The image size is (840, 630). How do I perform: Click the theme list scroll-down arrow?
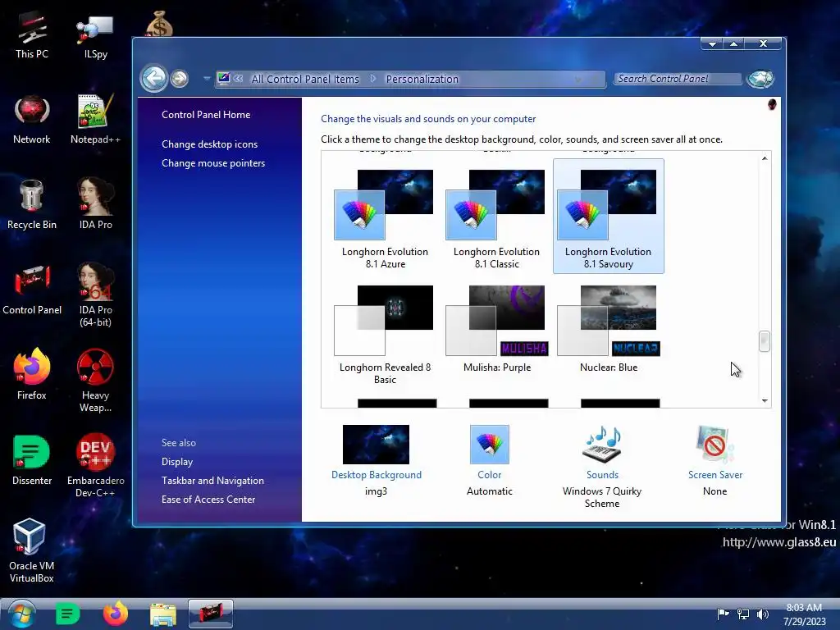click(x=765, y=400)
